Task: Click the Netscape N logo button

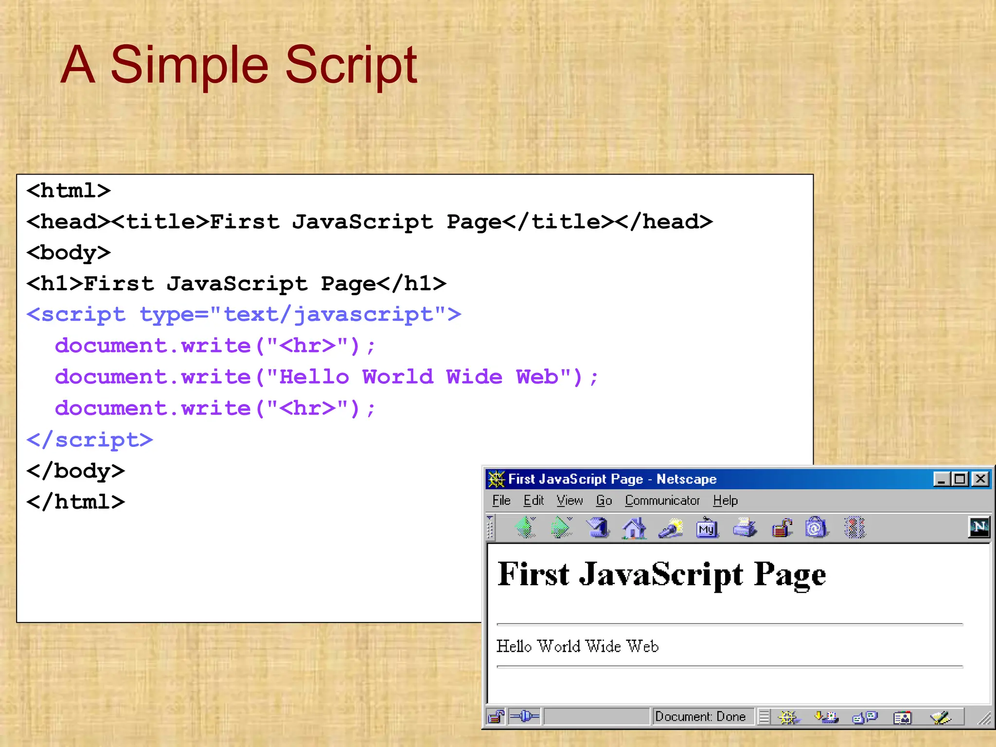Action: [978, 527]
